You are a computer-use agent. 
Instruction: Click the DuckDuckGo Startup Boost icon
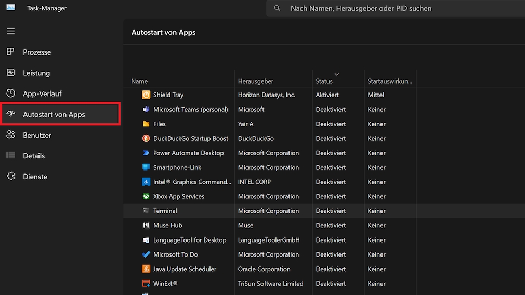pos(146,138)
